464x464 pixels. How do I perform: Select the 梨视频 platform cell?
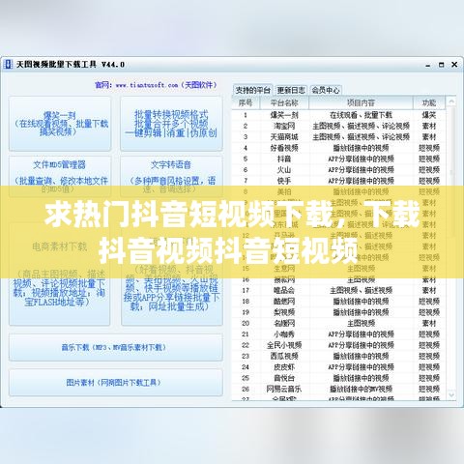(284, 312)
